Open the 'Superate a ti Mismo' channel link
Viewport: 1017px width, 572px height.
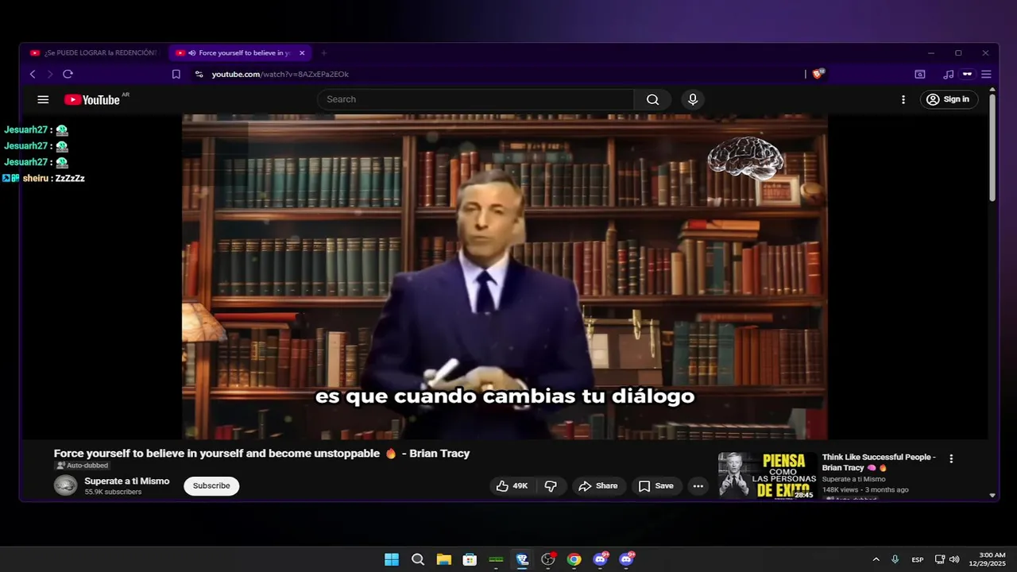point(127,481)
